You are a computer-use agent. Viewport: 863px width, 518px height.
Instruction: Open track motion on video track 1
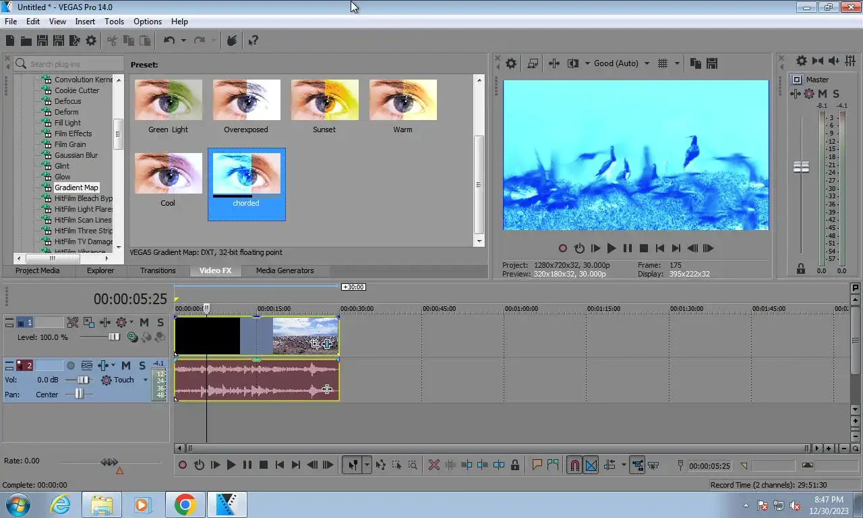coord(89,322)
